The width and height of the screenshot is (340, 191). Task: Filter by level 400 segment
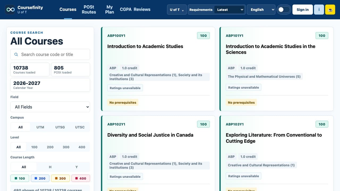point(82,147)
